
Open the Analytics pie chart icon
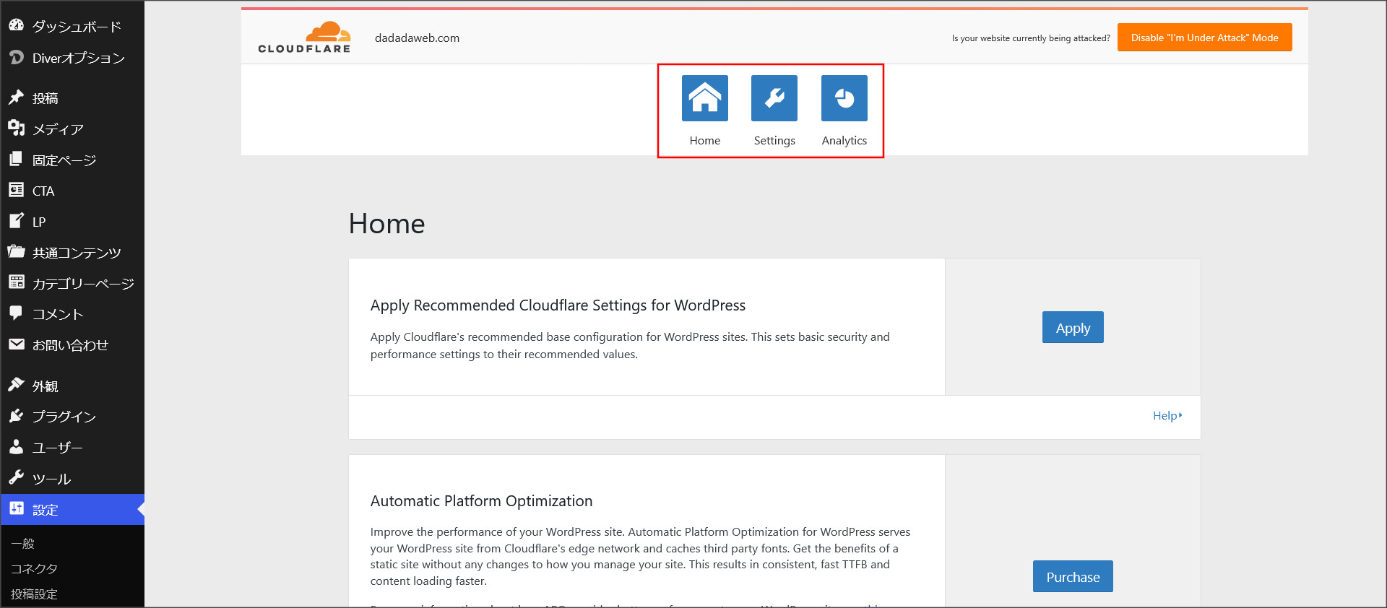[844, 98]
